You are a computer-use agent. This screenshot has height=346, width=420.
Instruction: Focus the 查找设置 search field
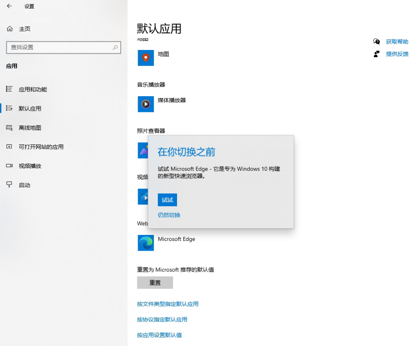[x=63, y=47]
